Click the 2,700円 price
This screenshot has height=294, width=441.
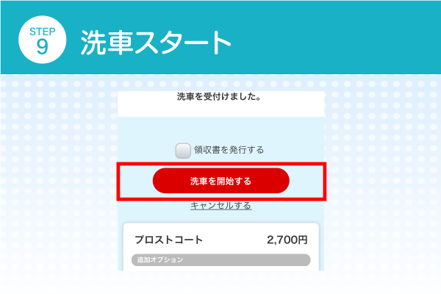click(287, 240)
